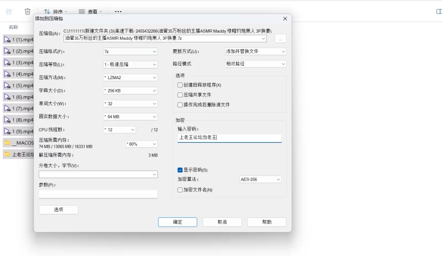
Task: Select the 上老王论坛 folder icon
Action: [7, 154]
